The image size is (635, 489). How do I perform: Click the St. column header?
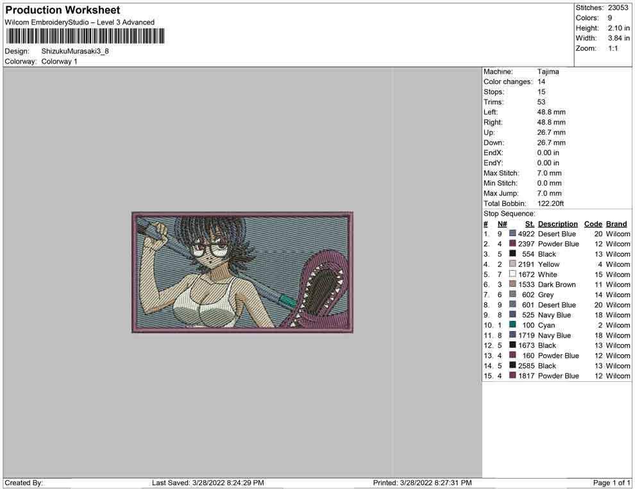point(530,223)
